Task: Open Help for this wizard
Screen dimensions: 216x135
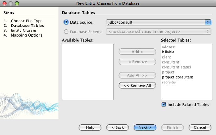Action: pos(90,127)
